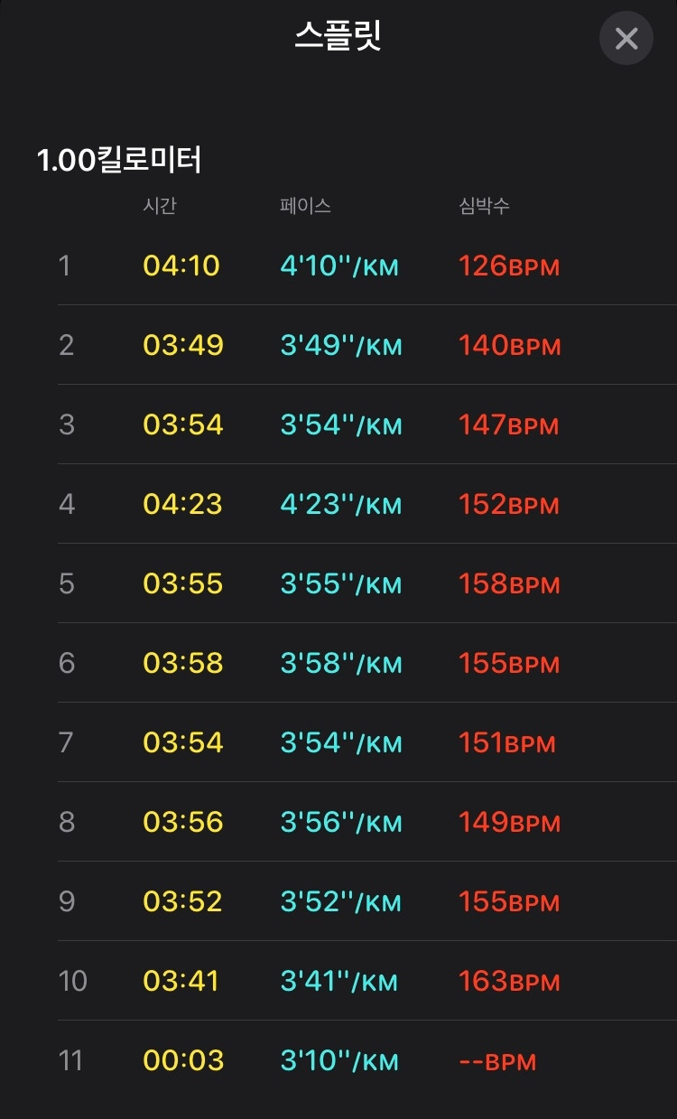Select split 1 time 04:10
The height and width of the screenshot is (1119, 677).
click(x=181, y=266)
